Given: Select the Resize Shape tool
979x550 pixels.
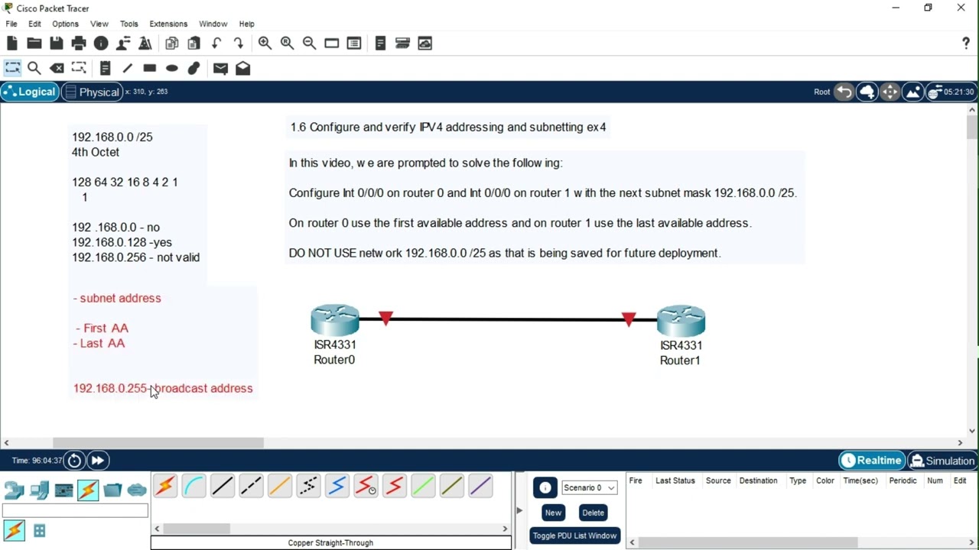Looking at the screenshot, I should pos(79,68).
